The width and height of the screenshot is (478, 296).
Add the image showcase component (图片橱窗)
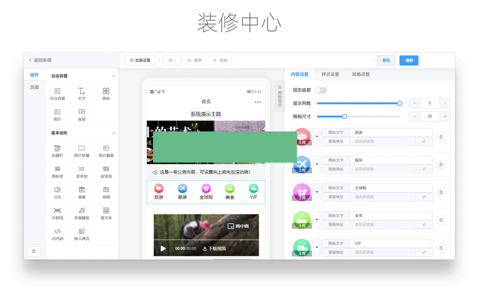pos(106,151)
